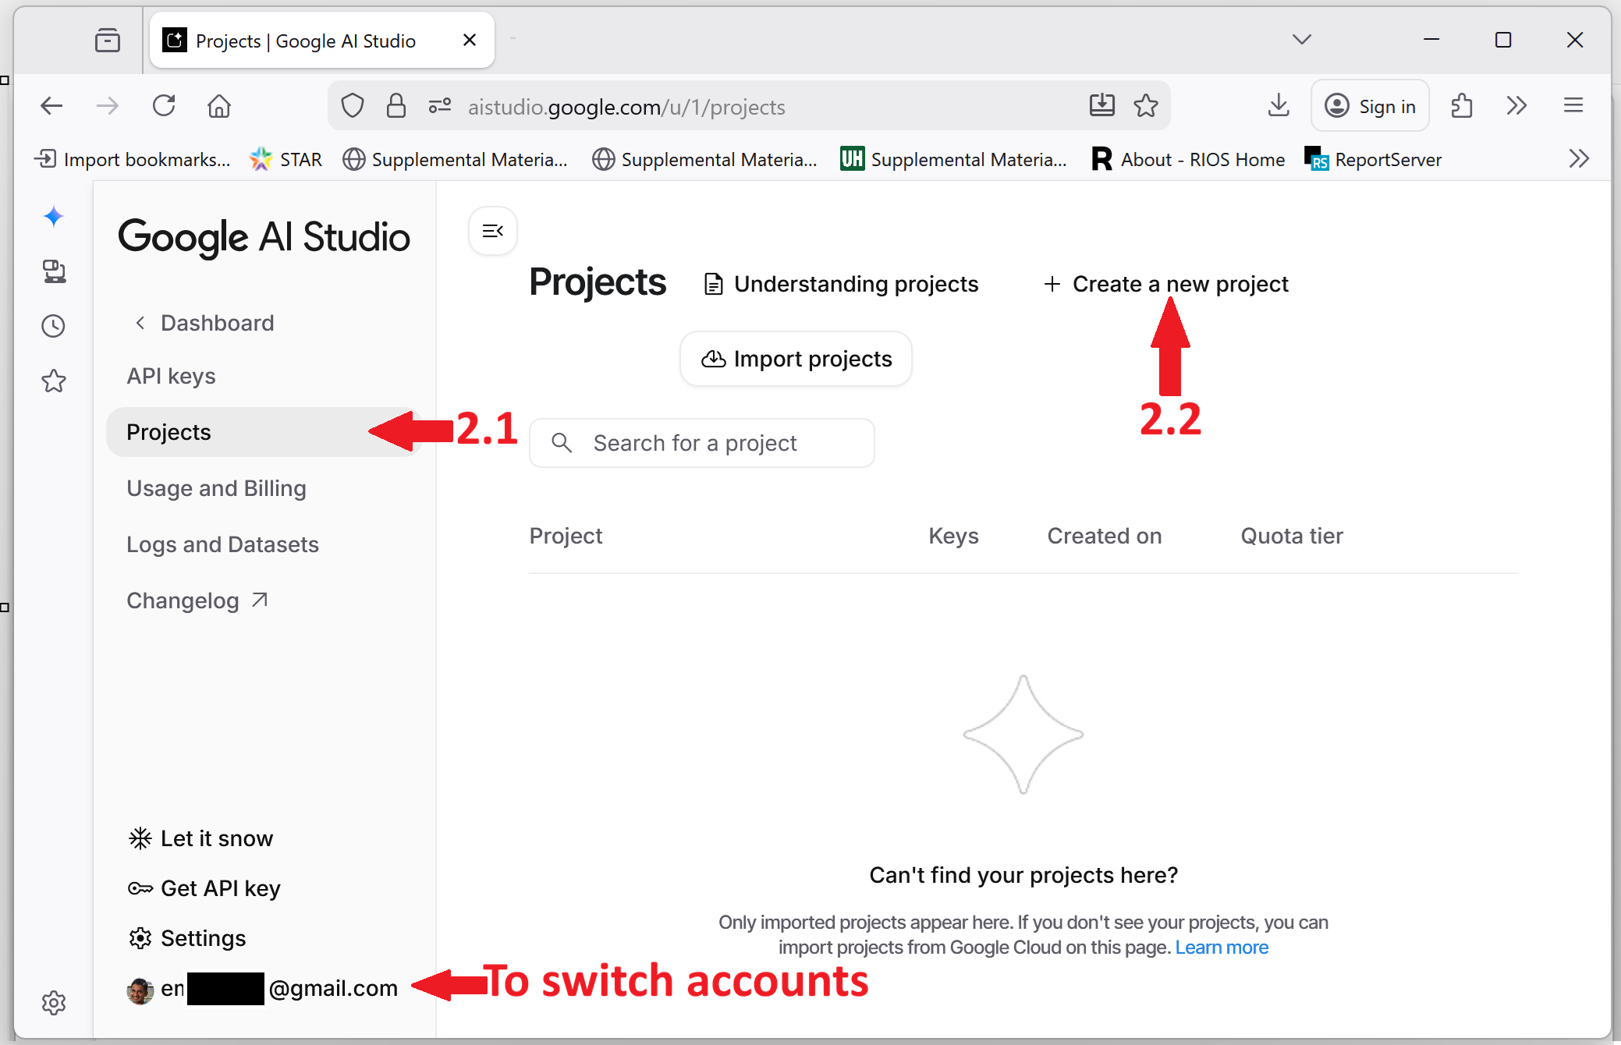Viewport: 1621px width, 1045px height.
Task: Open Usage and Billing section
Action: (x=216, y=488)
